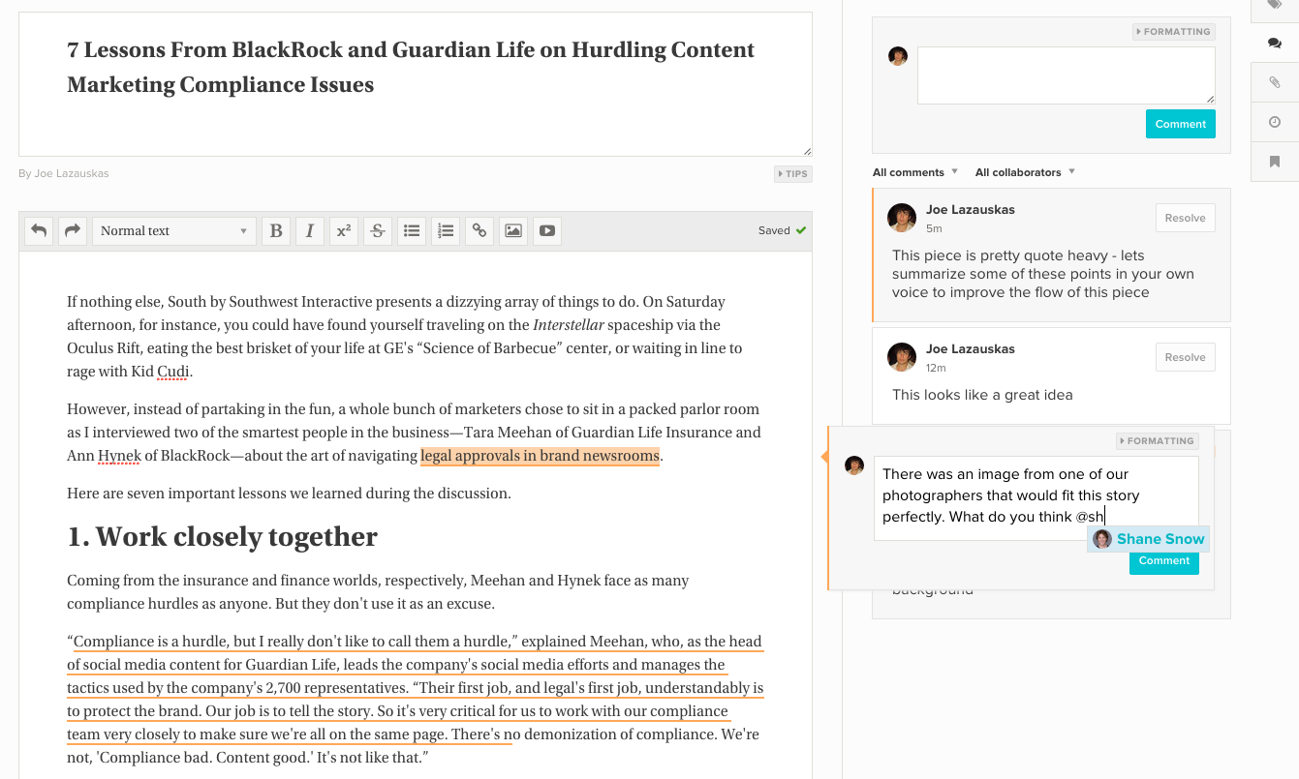
Task: Expand FORMATTING help above top comment box
Action: click(1173, 32)
